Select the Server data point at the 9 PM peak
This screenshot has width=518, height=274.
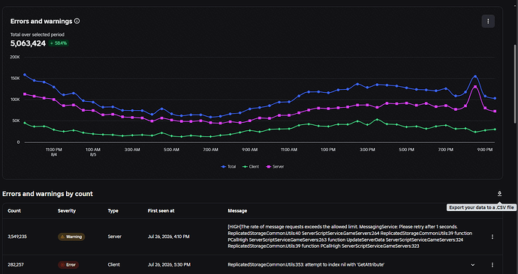[475, 87]
